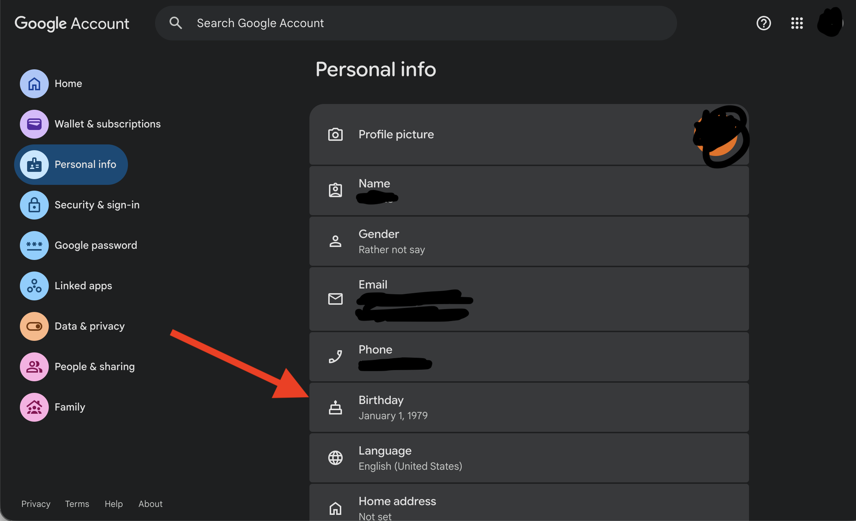Open the Family house icon
Viewport: 856px width, 521px height.
pos(34,407)
